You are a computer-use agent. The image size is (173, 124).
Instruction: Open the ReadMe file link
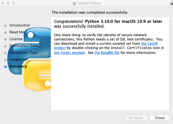(x=107, y=53)
